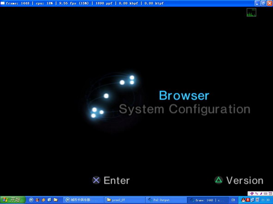Select the Browser menu option
Viewport: 273px width, 204px height.
184,96
